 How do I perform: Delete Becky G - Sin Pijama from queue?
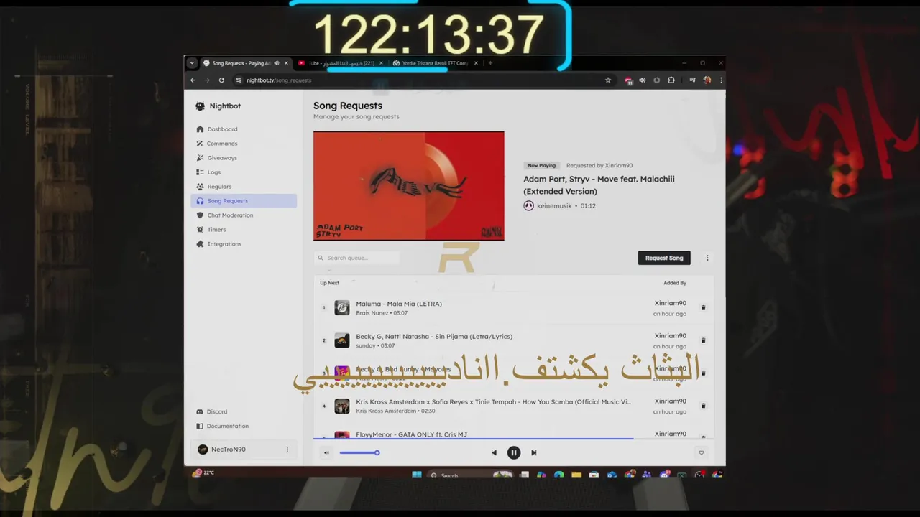[703, 340]
